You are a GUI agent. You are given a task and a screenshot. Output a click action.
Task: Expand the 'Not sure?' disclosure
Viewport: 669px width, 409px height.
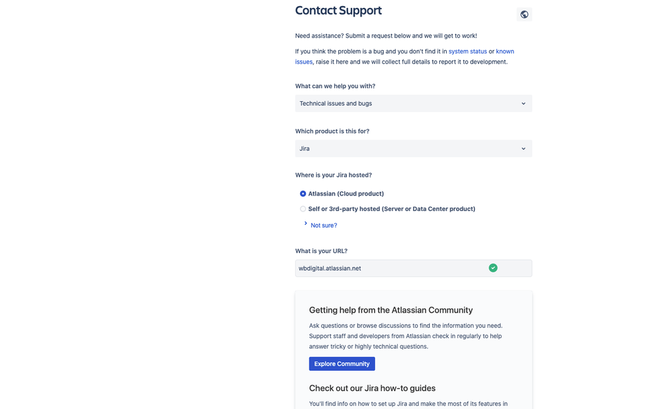click(324, 225)
